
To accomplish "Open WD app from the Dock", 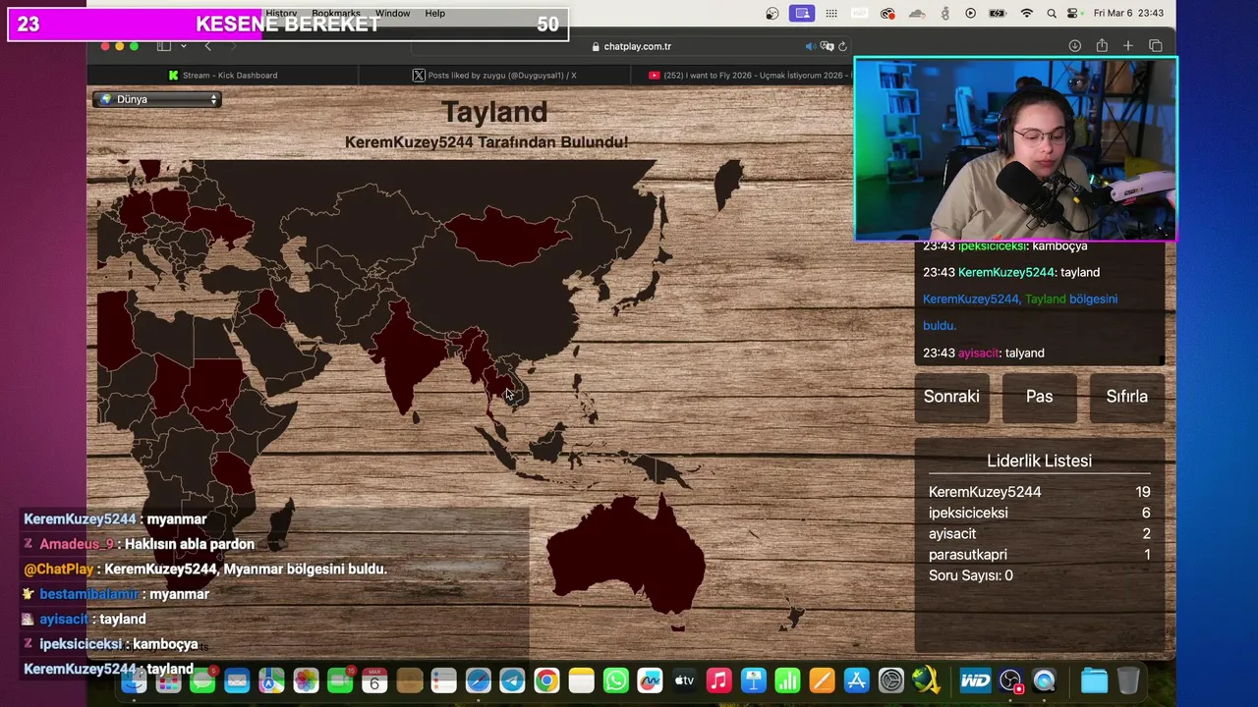I will tap(975, 680).
